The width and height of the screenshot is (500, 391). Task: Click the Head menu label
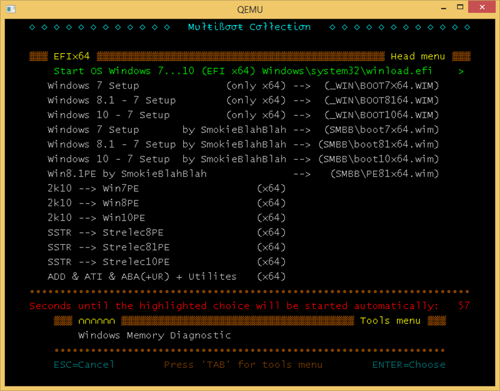click(x=417, y=56)
